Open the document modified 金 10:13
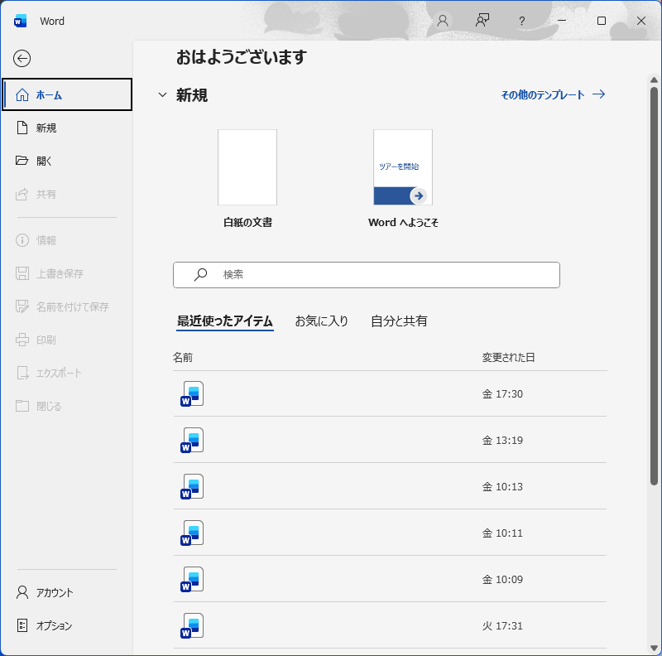 (390, 486)
